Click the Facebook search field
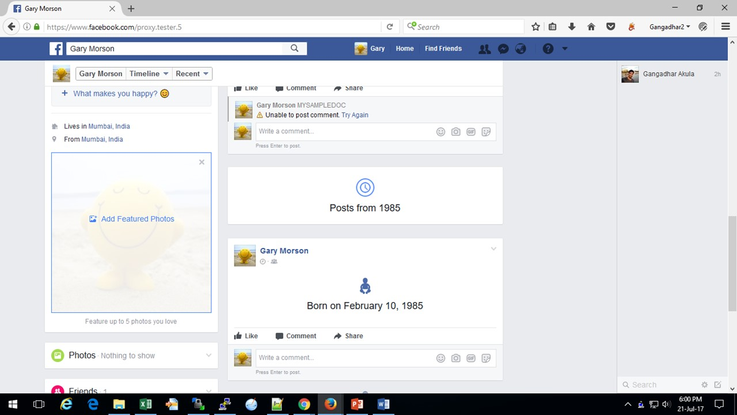 click(174, 48)
